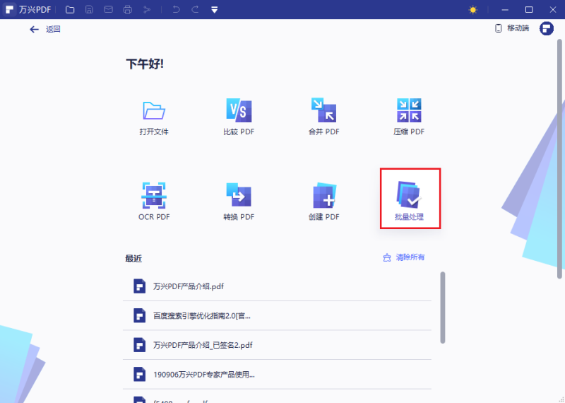Launch the 比较 PDF tool
Viewport: 565px width, 403px height.
point(239,117)
